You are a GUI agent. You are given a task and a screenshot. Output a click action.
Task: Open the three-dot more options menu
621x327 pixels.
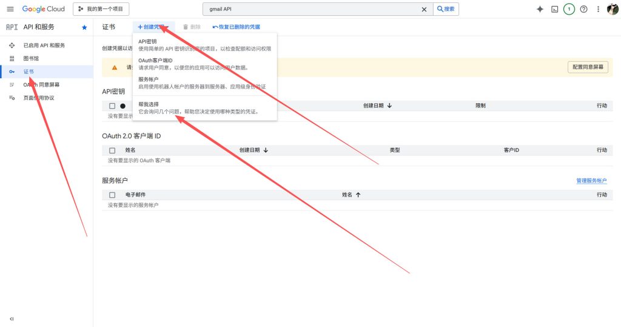[598, 9]
